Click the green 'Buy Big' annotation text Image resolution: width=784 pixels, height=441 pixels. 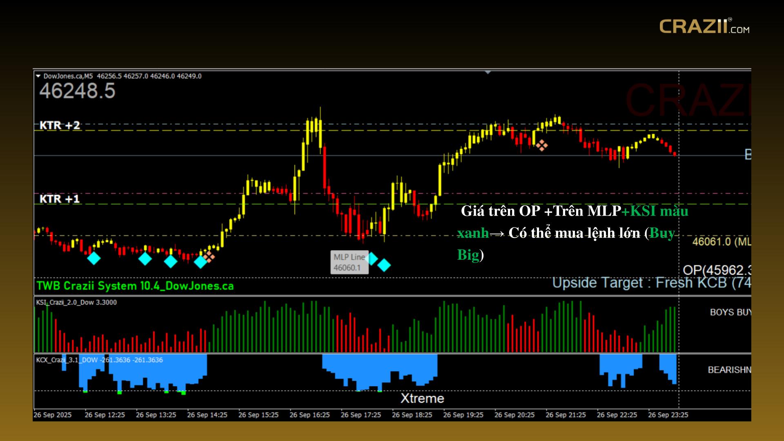coord(566,244)
